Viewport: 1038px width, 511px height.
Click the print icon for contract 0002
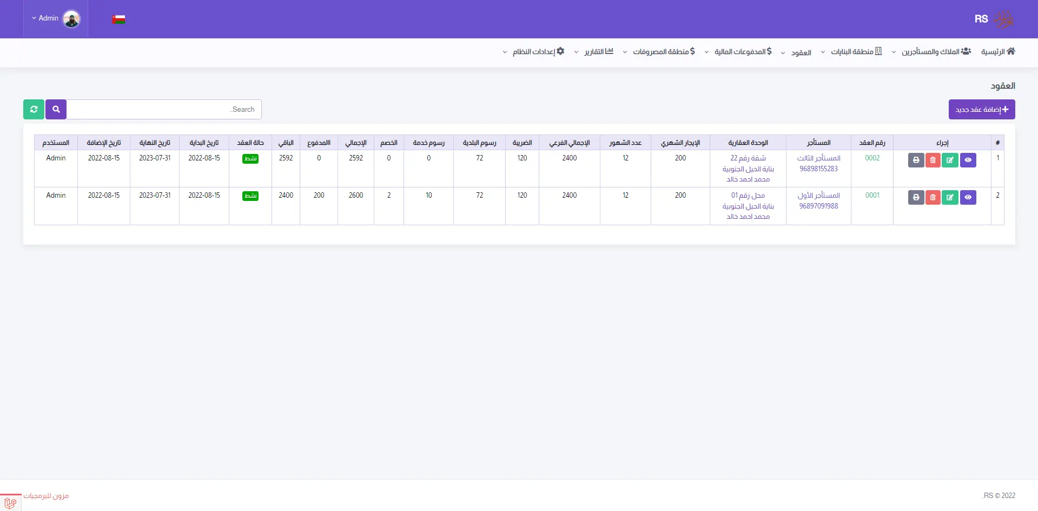pos(916,160)
